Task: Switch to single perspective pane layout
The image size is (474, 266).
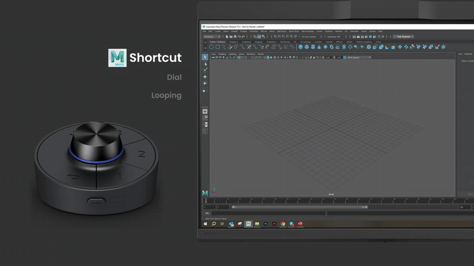Action: coord(205,111)
